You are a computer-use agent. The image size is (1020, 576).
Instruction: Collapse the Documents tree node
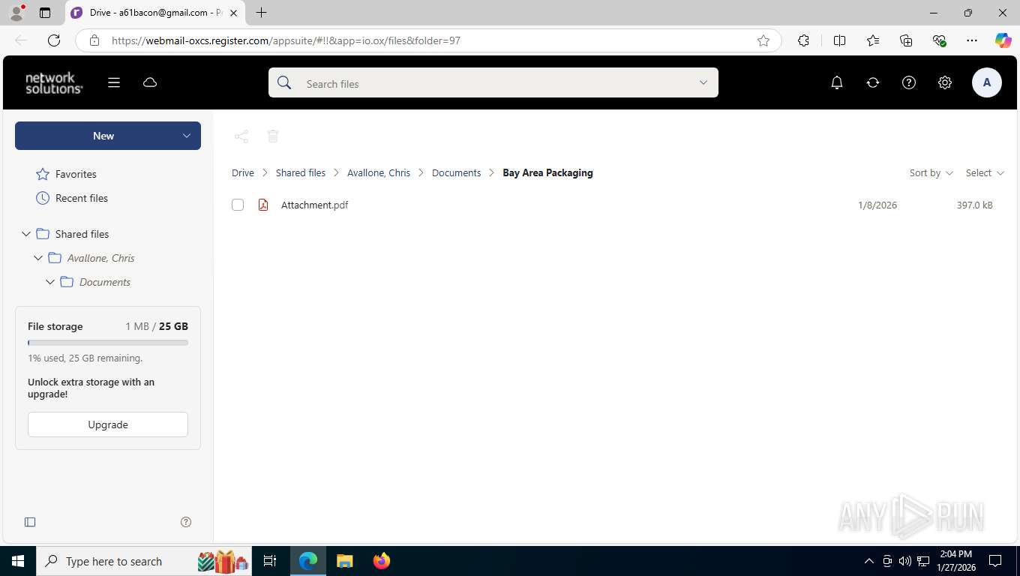pos(50,282)
